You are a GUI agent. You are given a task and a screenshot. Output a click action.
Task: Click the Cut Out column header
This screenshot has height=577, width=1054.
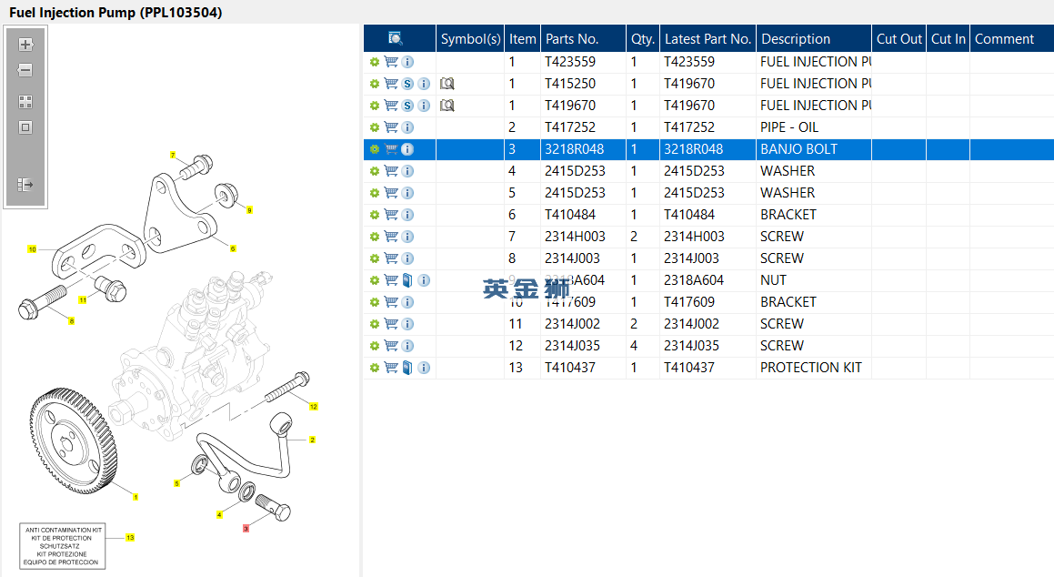point(898,39)
